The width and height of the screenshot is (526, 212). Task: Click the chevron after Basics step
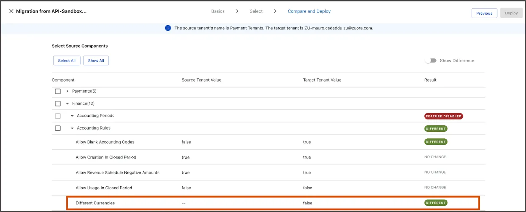pos(237,11)
